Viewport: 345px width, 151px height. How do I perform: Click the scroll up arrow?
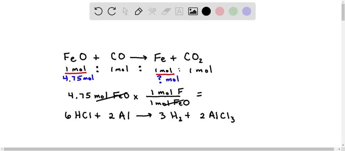coord(343,2)
